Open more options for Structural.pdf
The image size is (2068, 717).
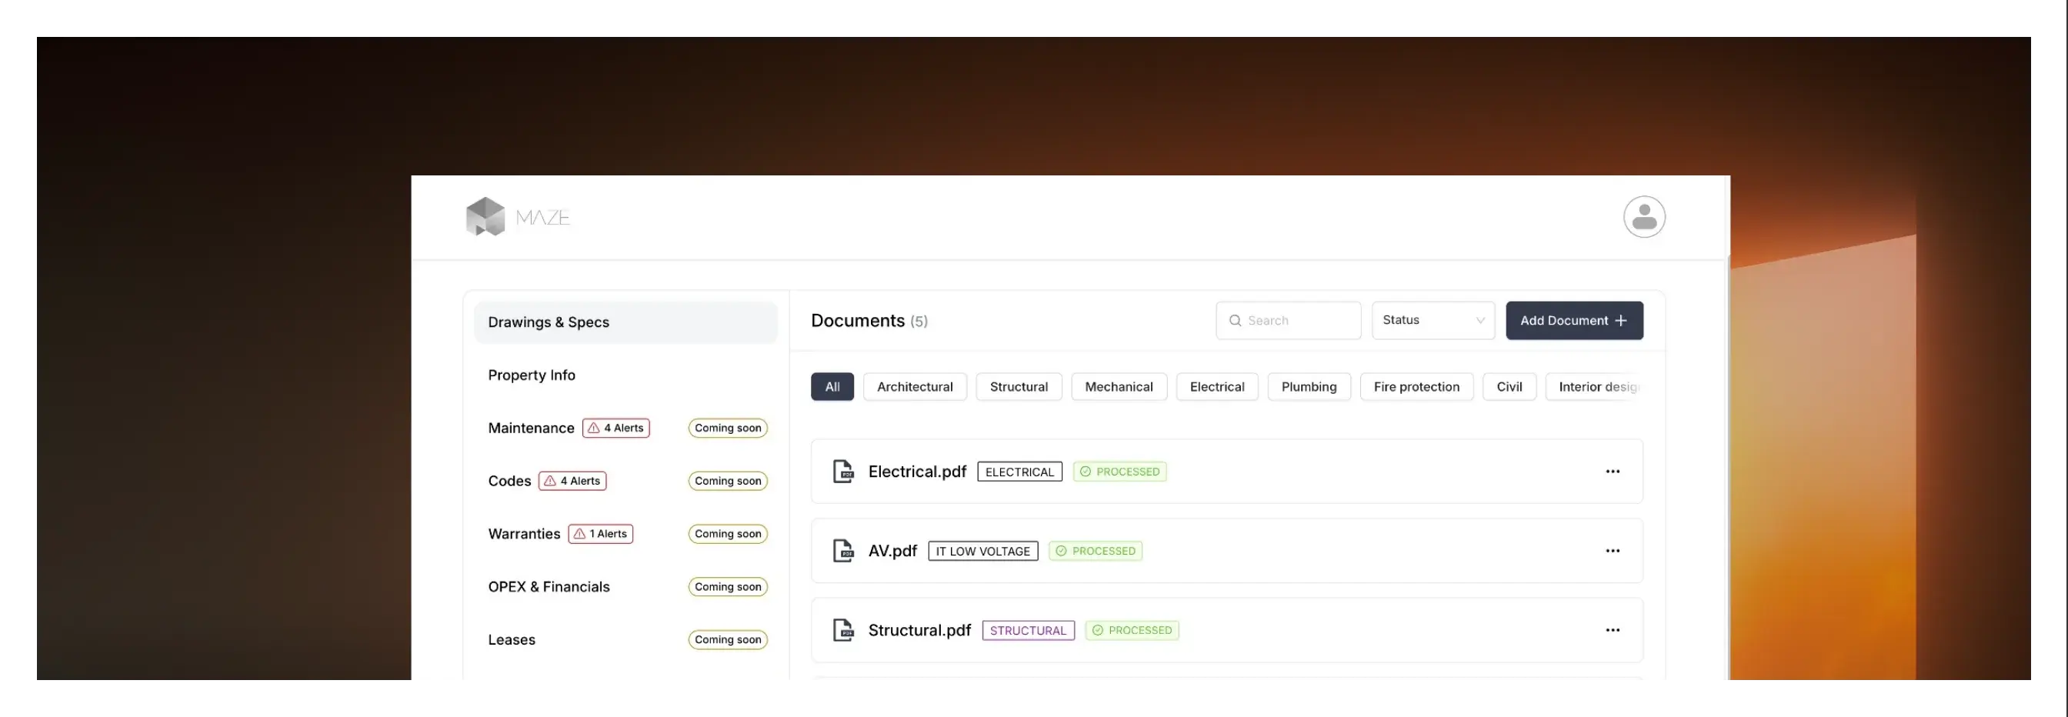(1612, 630)
